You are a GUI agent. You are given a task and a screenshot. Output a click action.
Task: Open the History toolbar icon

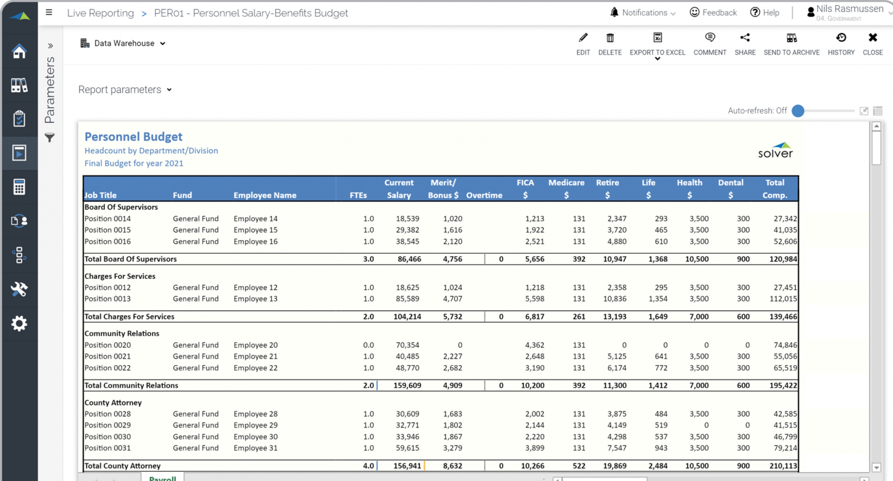[x=841, y=38]
